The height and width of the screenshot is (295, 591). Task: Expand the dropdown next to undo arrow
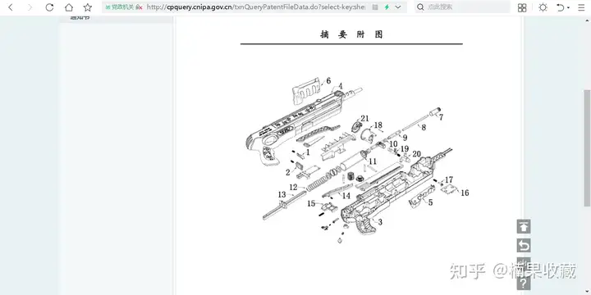coord(568,8)
